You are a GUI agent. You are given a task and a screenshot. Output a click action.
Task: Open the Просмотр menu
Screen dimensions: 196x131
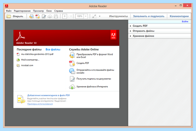(38, 11)
